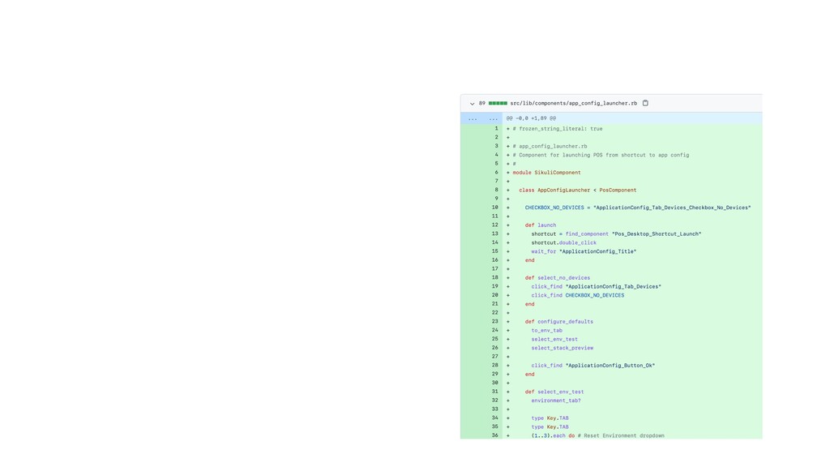Expand hidden lines above the hunk header

coord(473,118)
